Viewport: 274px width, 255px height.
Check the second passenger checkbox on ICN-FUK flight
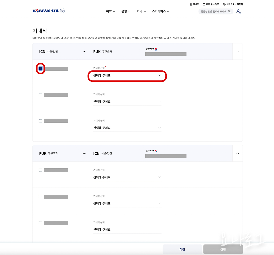(41, 95)
